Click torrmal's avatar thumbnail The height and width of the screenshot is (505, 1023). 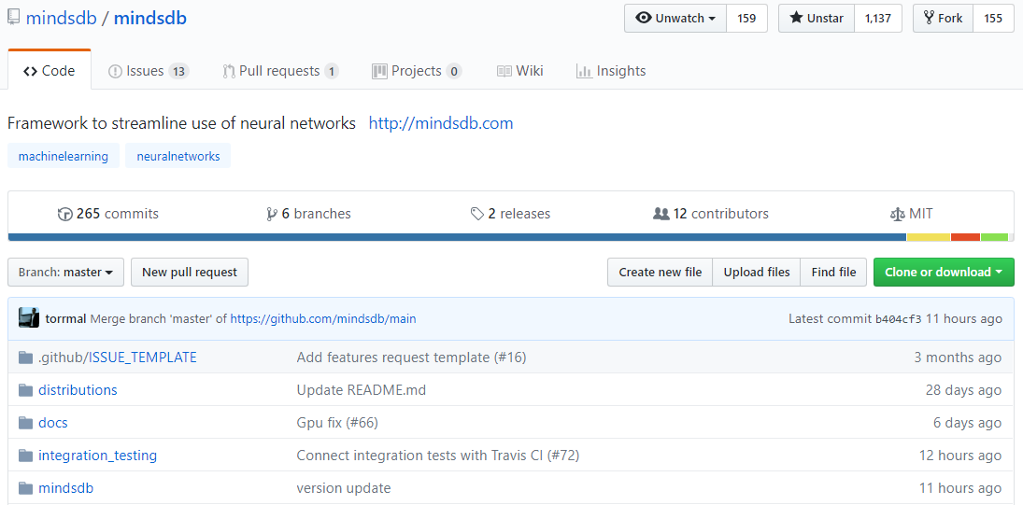(29, 318)
